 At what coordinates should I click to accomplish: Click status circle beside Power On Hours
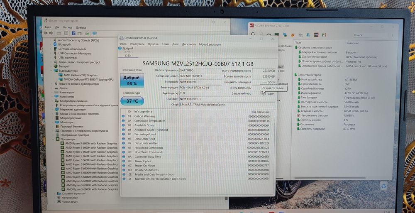coord(124,166)
